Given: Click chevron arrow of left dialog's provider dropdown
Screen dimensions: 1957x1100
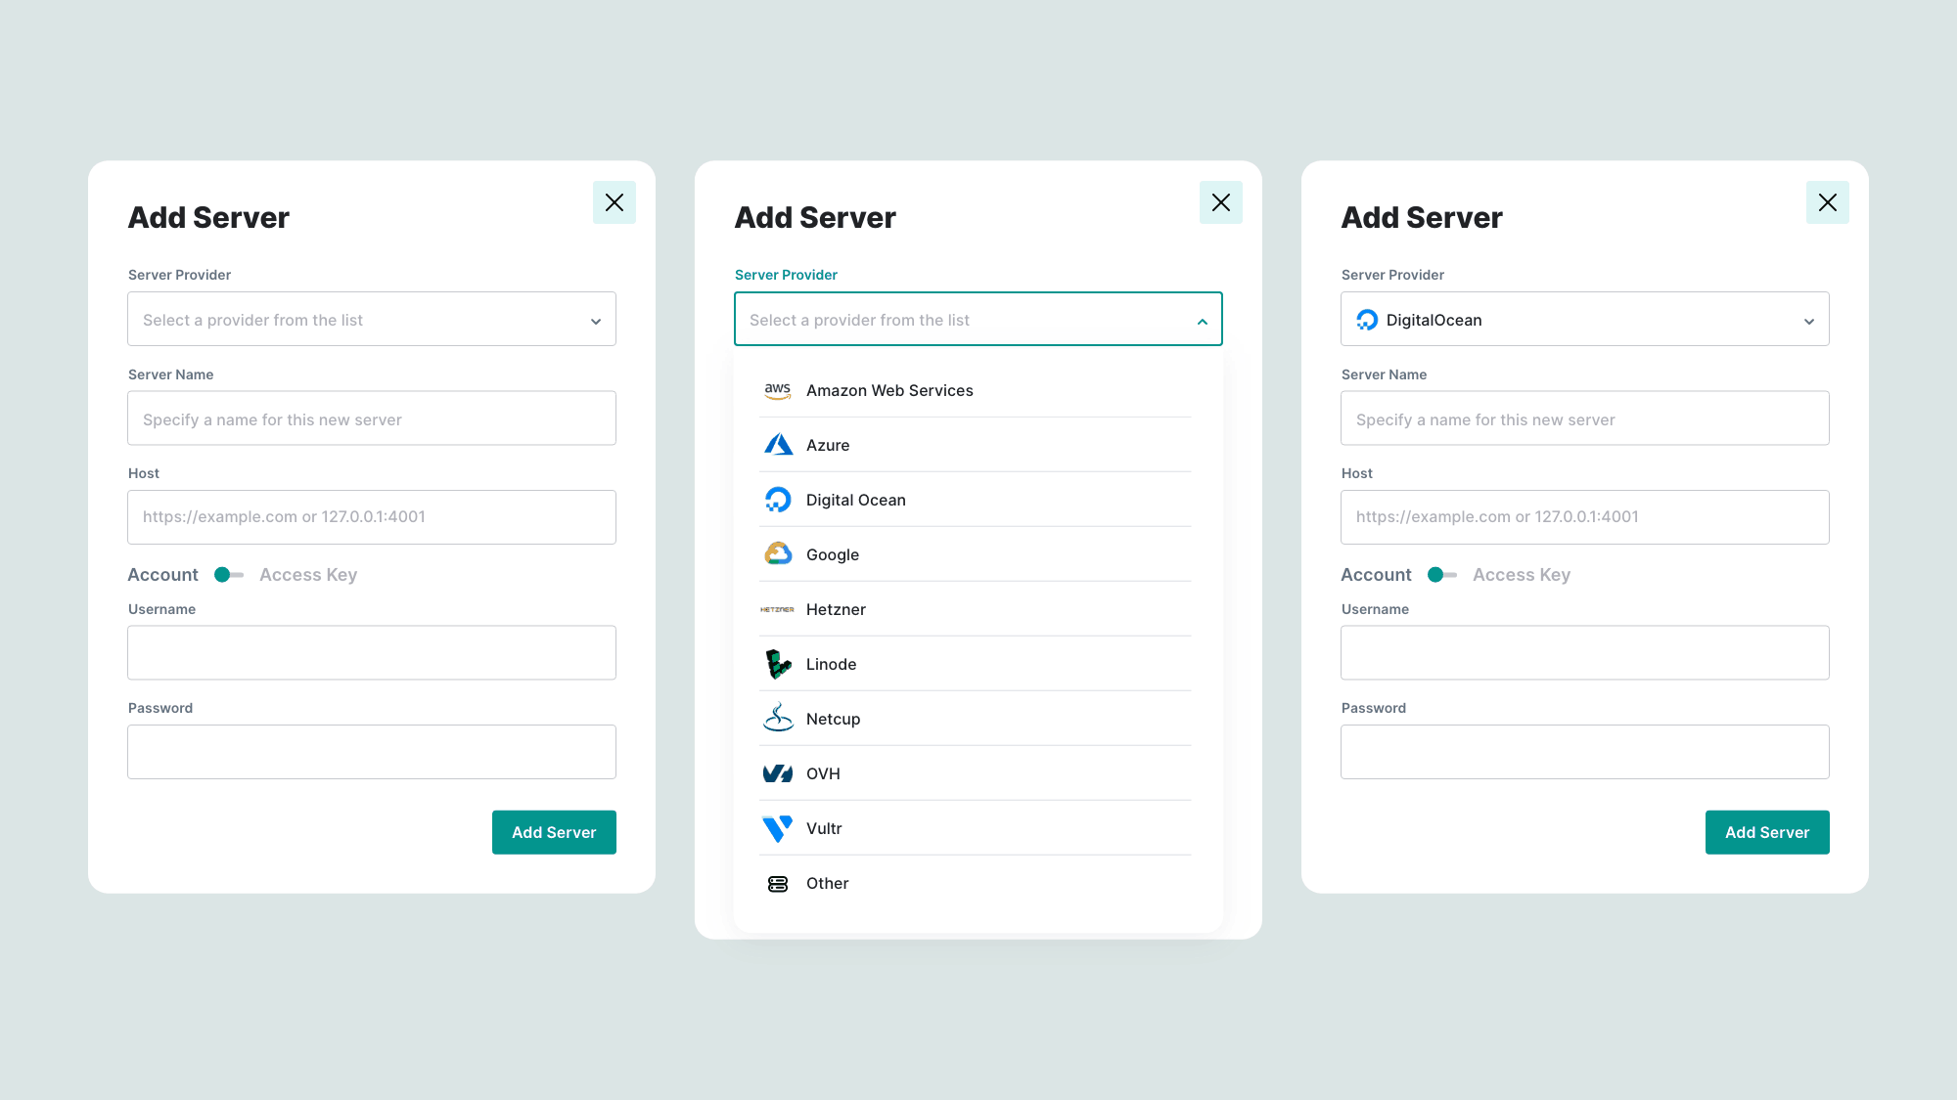Looking at the screenshot, I should tap(596, 322).
